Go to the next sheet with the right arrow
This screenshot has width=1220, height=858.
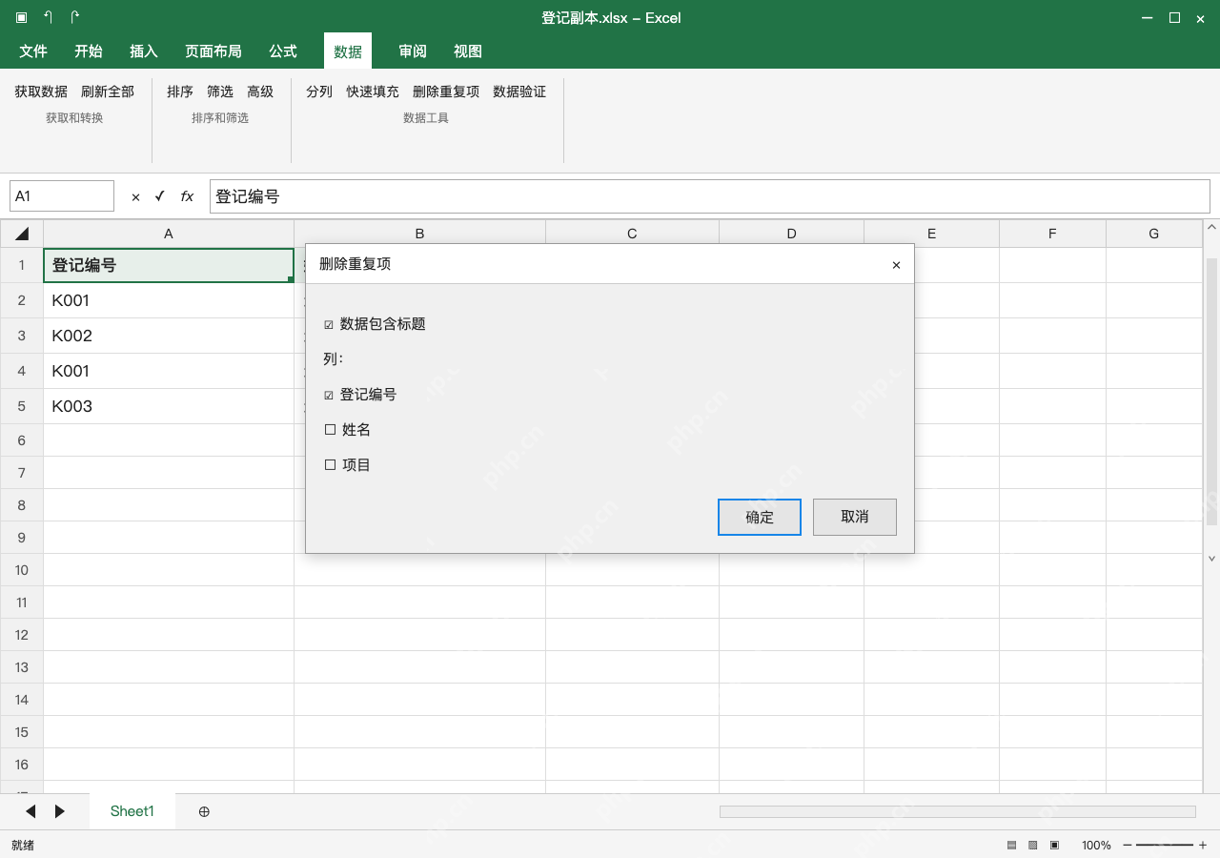pyautogui.click(x=60, y=811)
